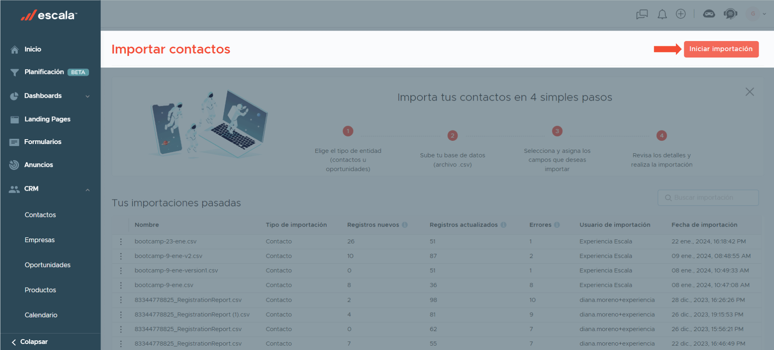Image resolution: width=774 pixels, height=350 pixels.
Task: Click the plus circle add icon
Action: tap(681, 14)
